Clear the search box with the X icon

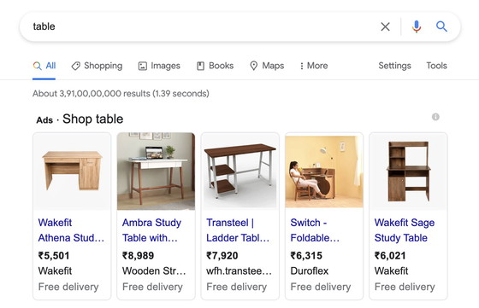click(385, 26)
